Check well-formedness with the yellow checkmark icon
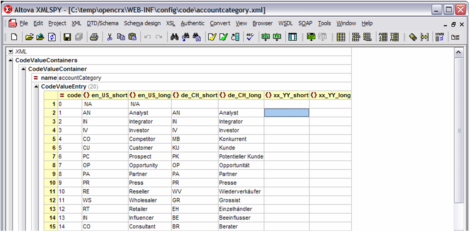The height and width of the screenshot is (232, 470). pos(212,37)
